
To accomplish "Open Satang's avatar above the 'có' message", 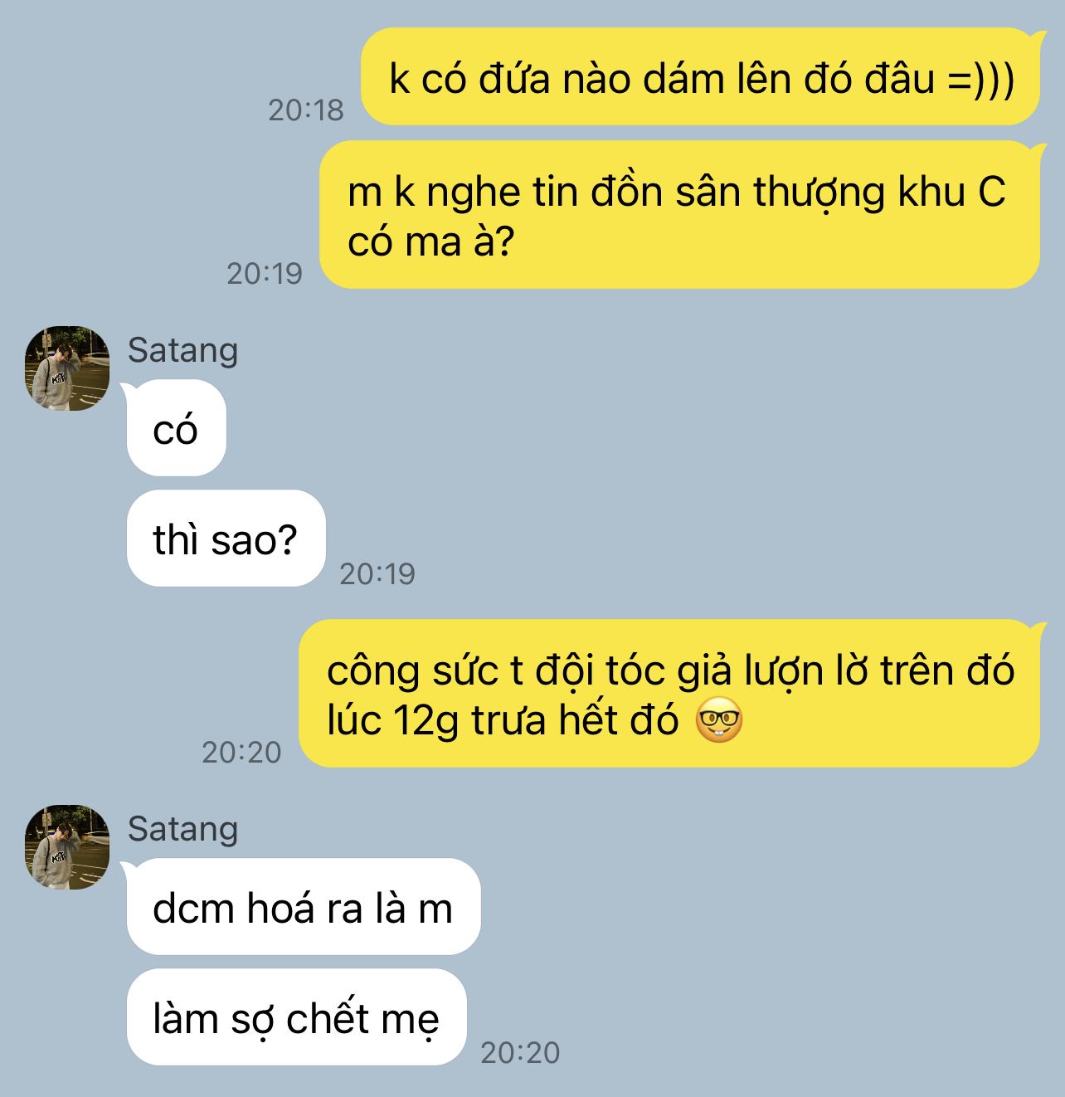I will (68, 368).
